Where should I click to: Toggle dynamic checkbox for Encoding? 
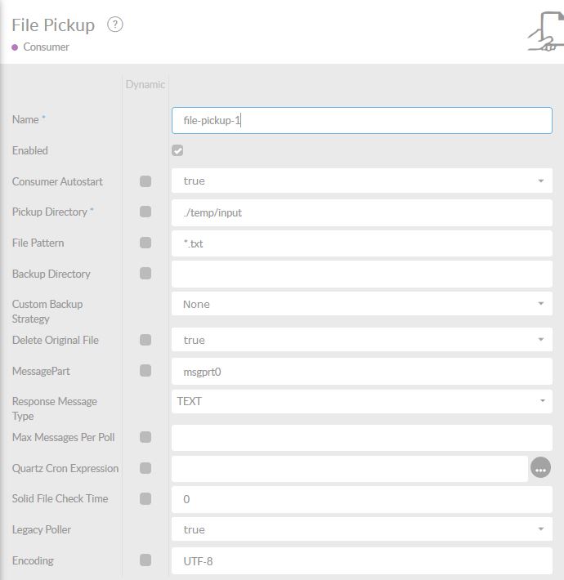point(145,560)
